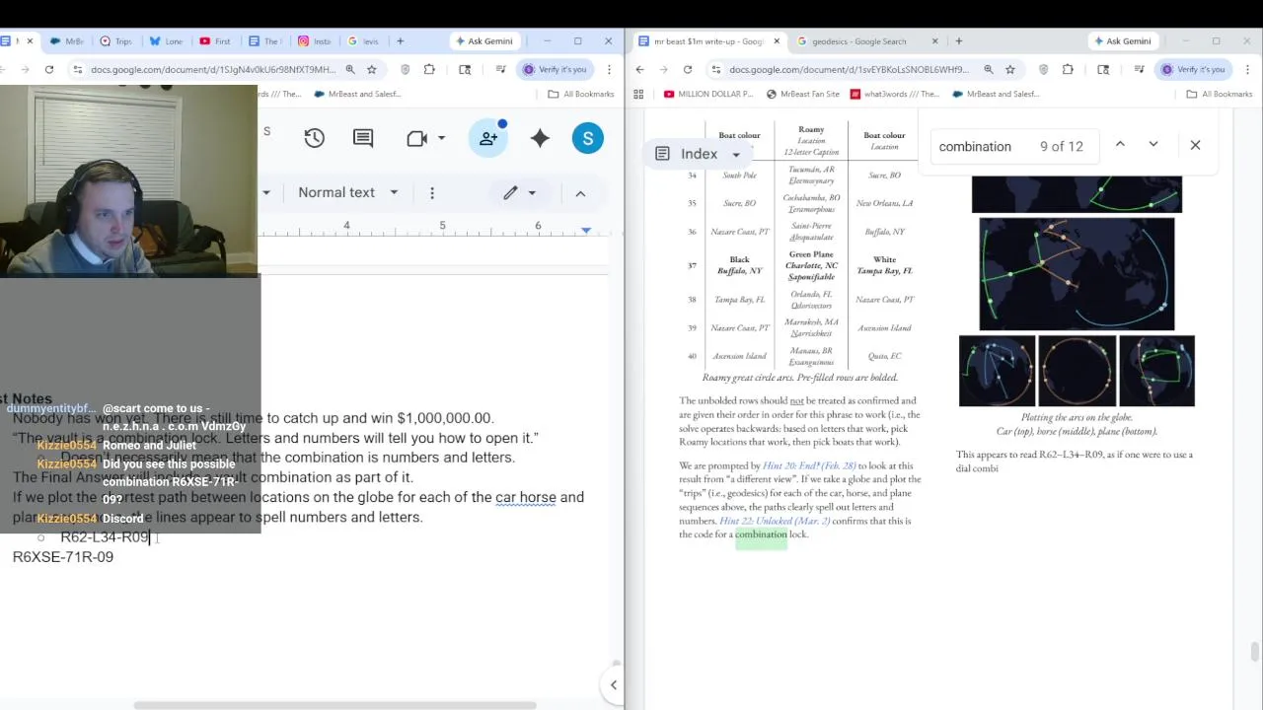
Task: Switch to the Trips tab in left browser
Action: 116,41
